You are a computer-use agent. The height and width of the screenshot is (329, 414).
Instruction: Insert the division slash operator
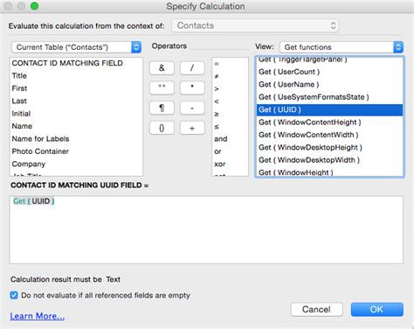[192, 68]
